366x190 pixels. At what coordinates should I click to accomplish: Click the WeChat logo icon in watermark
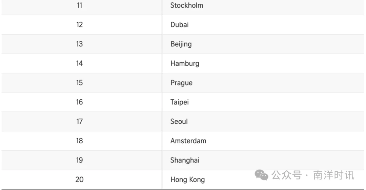coord(261,175)
